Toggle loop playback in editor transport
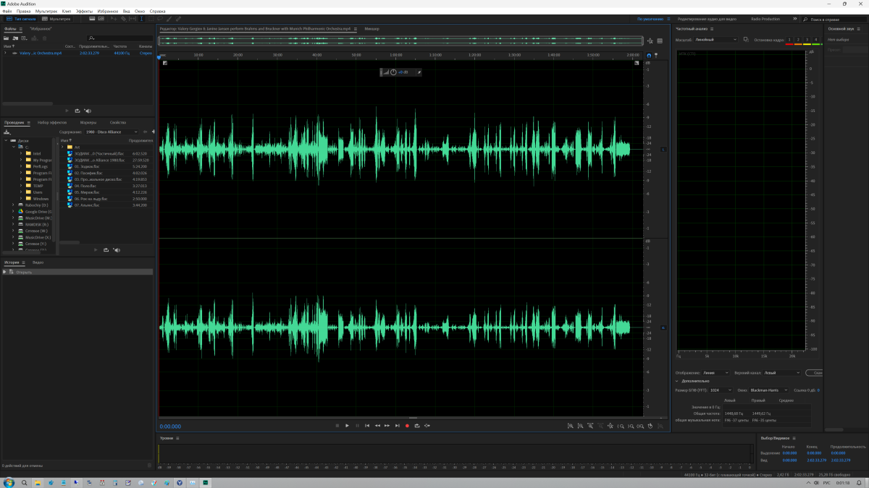 [417, 426]
